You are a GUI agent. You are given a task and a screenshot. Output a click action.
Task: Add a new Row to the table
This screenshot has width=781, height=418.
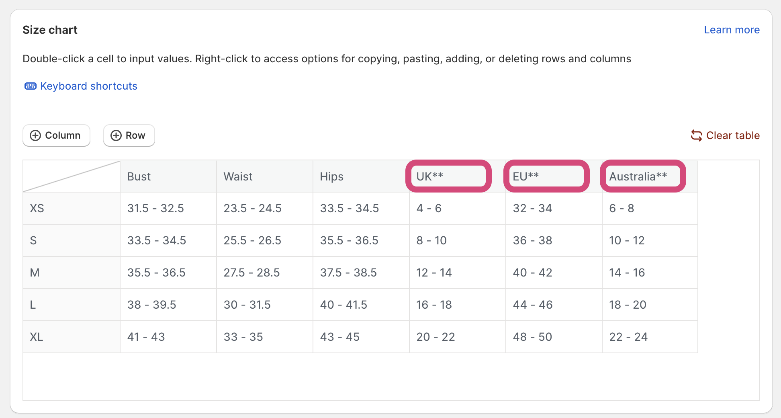click(129, 135)
